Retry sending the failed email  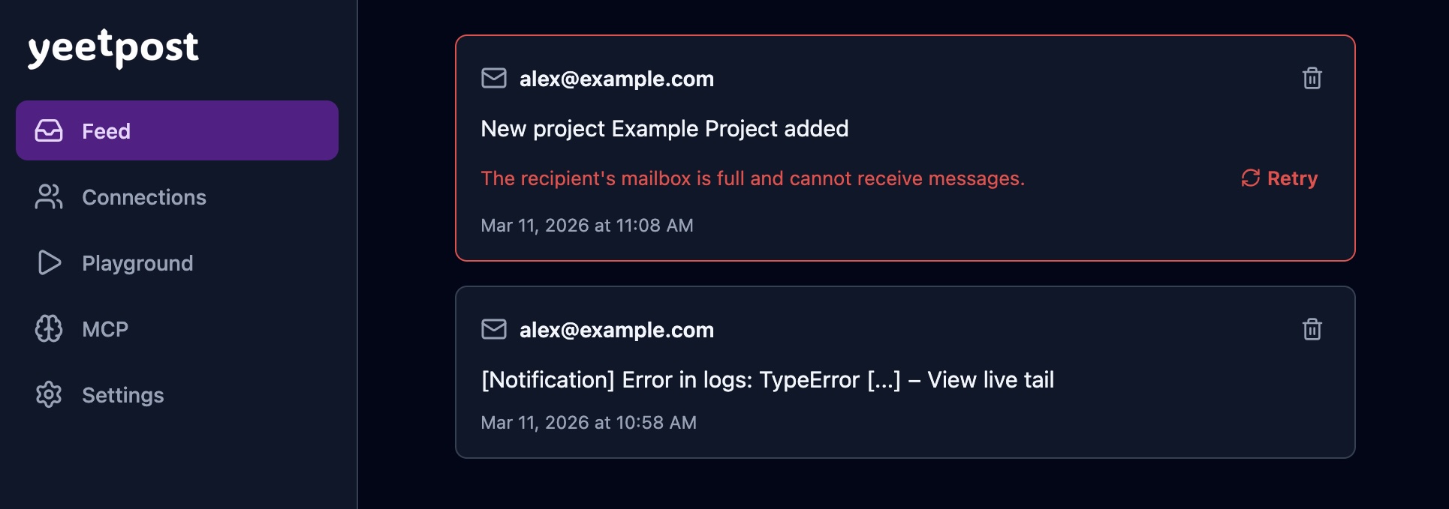[1291, 178]
